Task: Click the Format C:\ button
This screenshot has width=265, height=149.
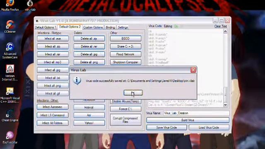Action: tap(125, 109)
